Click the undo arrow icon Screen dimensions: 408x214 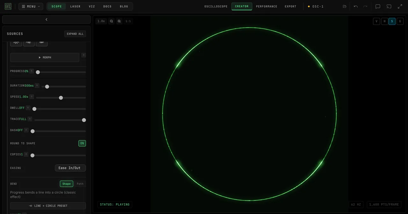click(356, 6)
